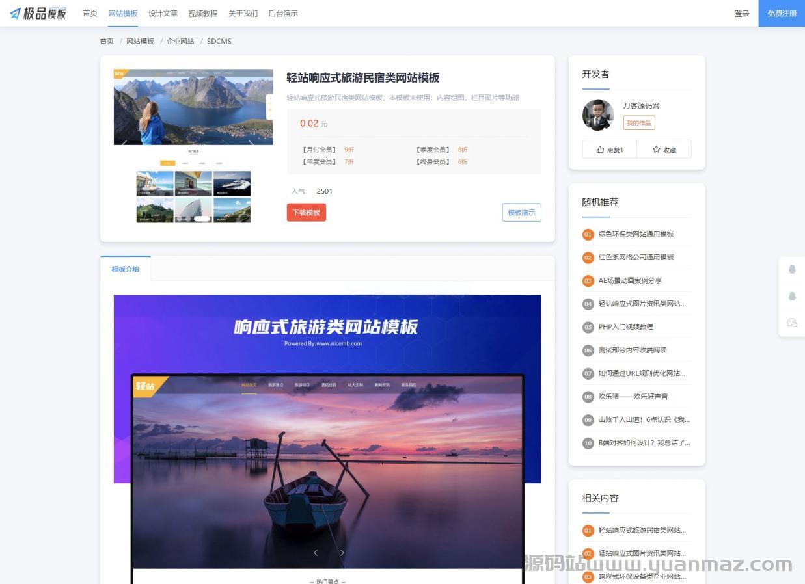Viewport: 805px width, 584px height.
Task: Click the 人气 2501 popularity count
Action: tap(312, 191)
